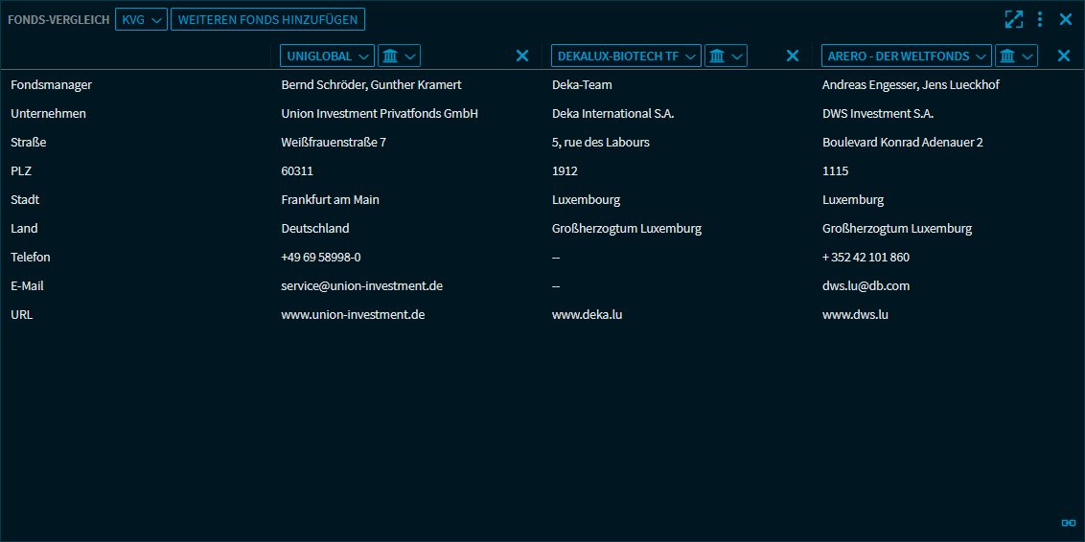Expand the KVG view dropdown
The width and height of the screenshot is (1085, 542).
pyautogui.click(x=141, y=19)
